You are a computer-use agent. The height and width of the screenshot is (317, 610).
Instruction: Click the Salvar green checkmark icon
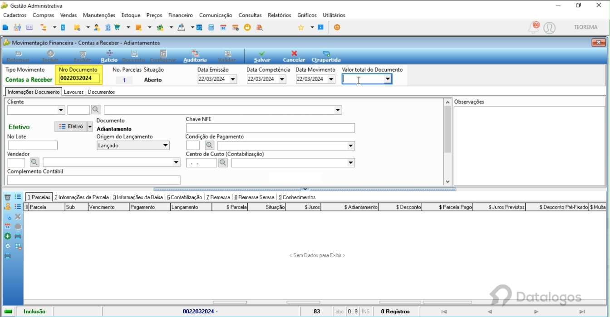262,54
